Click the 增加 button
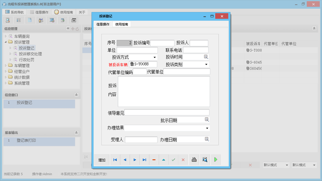This screenshot has width=322, height=181. (102, 160)
